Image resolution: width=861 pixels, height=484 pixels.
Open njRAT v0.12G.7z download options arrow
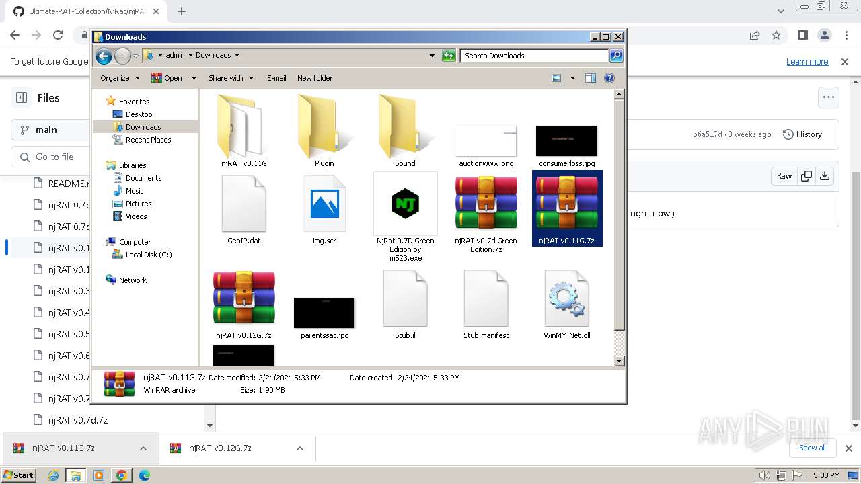300,448
